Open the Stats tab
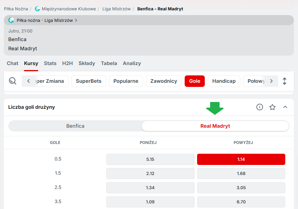298x209 pixels. click(x=50, y=63)
